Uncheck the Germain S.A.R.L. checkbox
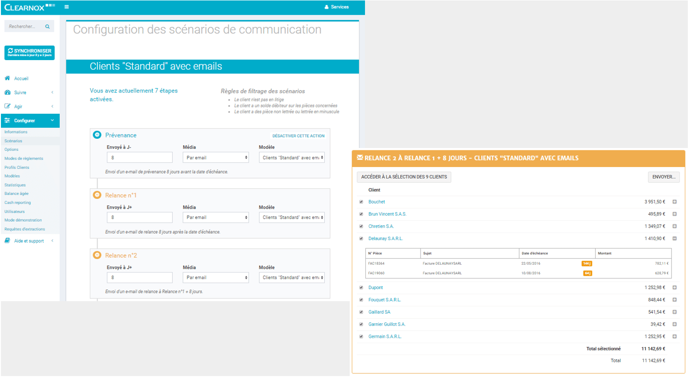The width and height of the screenshot is (692, 377). click(361, 337)
